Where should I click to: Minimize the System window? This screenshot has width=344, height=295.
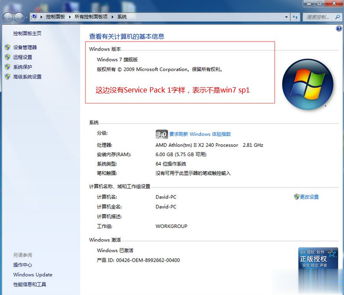pyautogui.click(x=309, y=4)
